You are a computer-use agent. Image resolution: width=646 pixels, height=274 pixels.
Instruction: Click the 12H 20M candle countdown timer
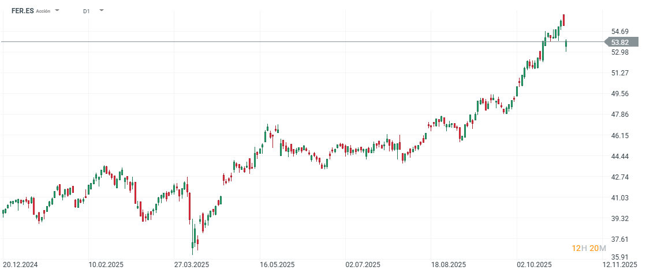pyautogui.click(x=588, y=248)
